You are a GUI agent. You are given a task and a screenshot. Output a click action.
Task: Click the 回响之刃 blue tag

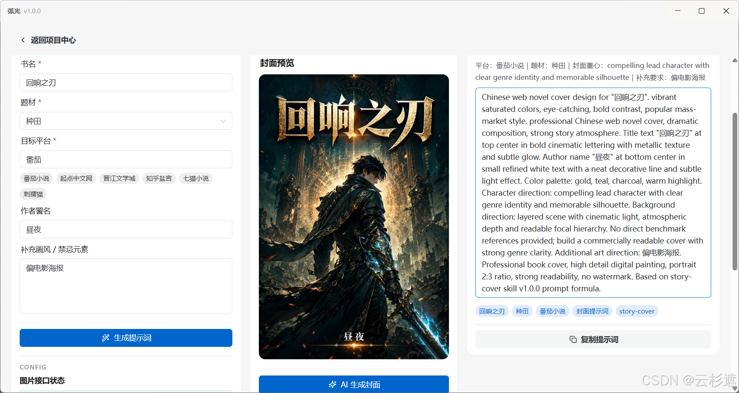492,311
